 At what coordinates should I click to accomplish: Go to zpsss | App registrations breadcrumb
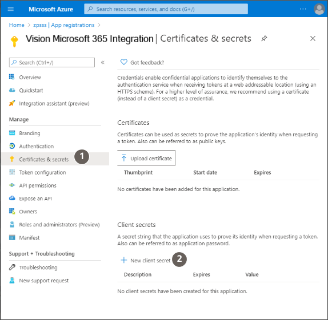coord(64,25)
